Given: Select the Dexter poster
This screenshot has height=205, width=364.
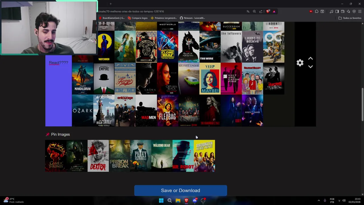Looking at the screenshot, I should point(98,156).
